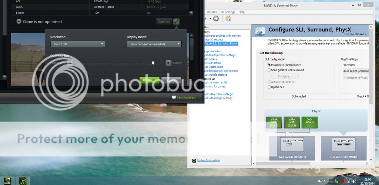Click the Performance-Quality slider handle
The width and height of the screenshot is (379, 185).
click(x=153, y=63)
